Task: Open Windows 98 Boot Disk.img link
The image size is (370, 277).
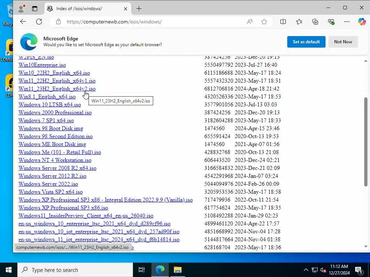Action: point(51,128)
